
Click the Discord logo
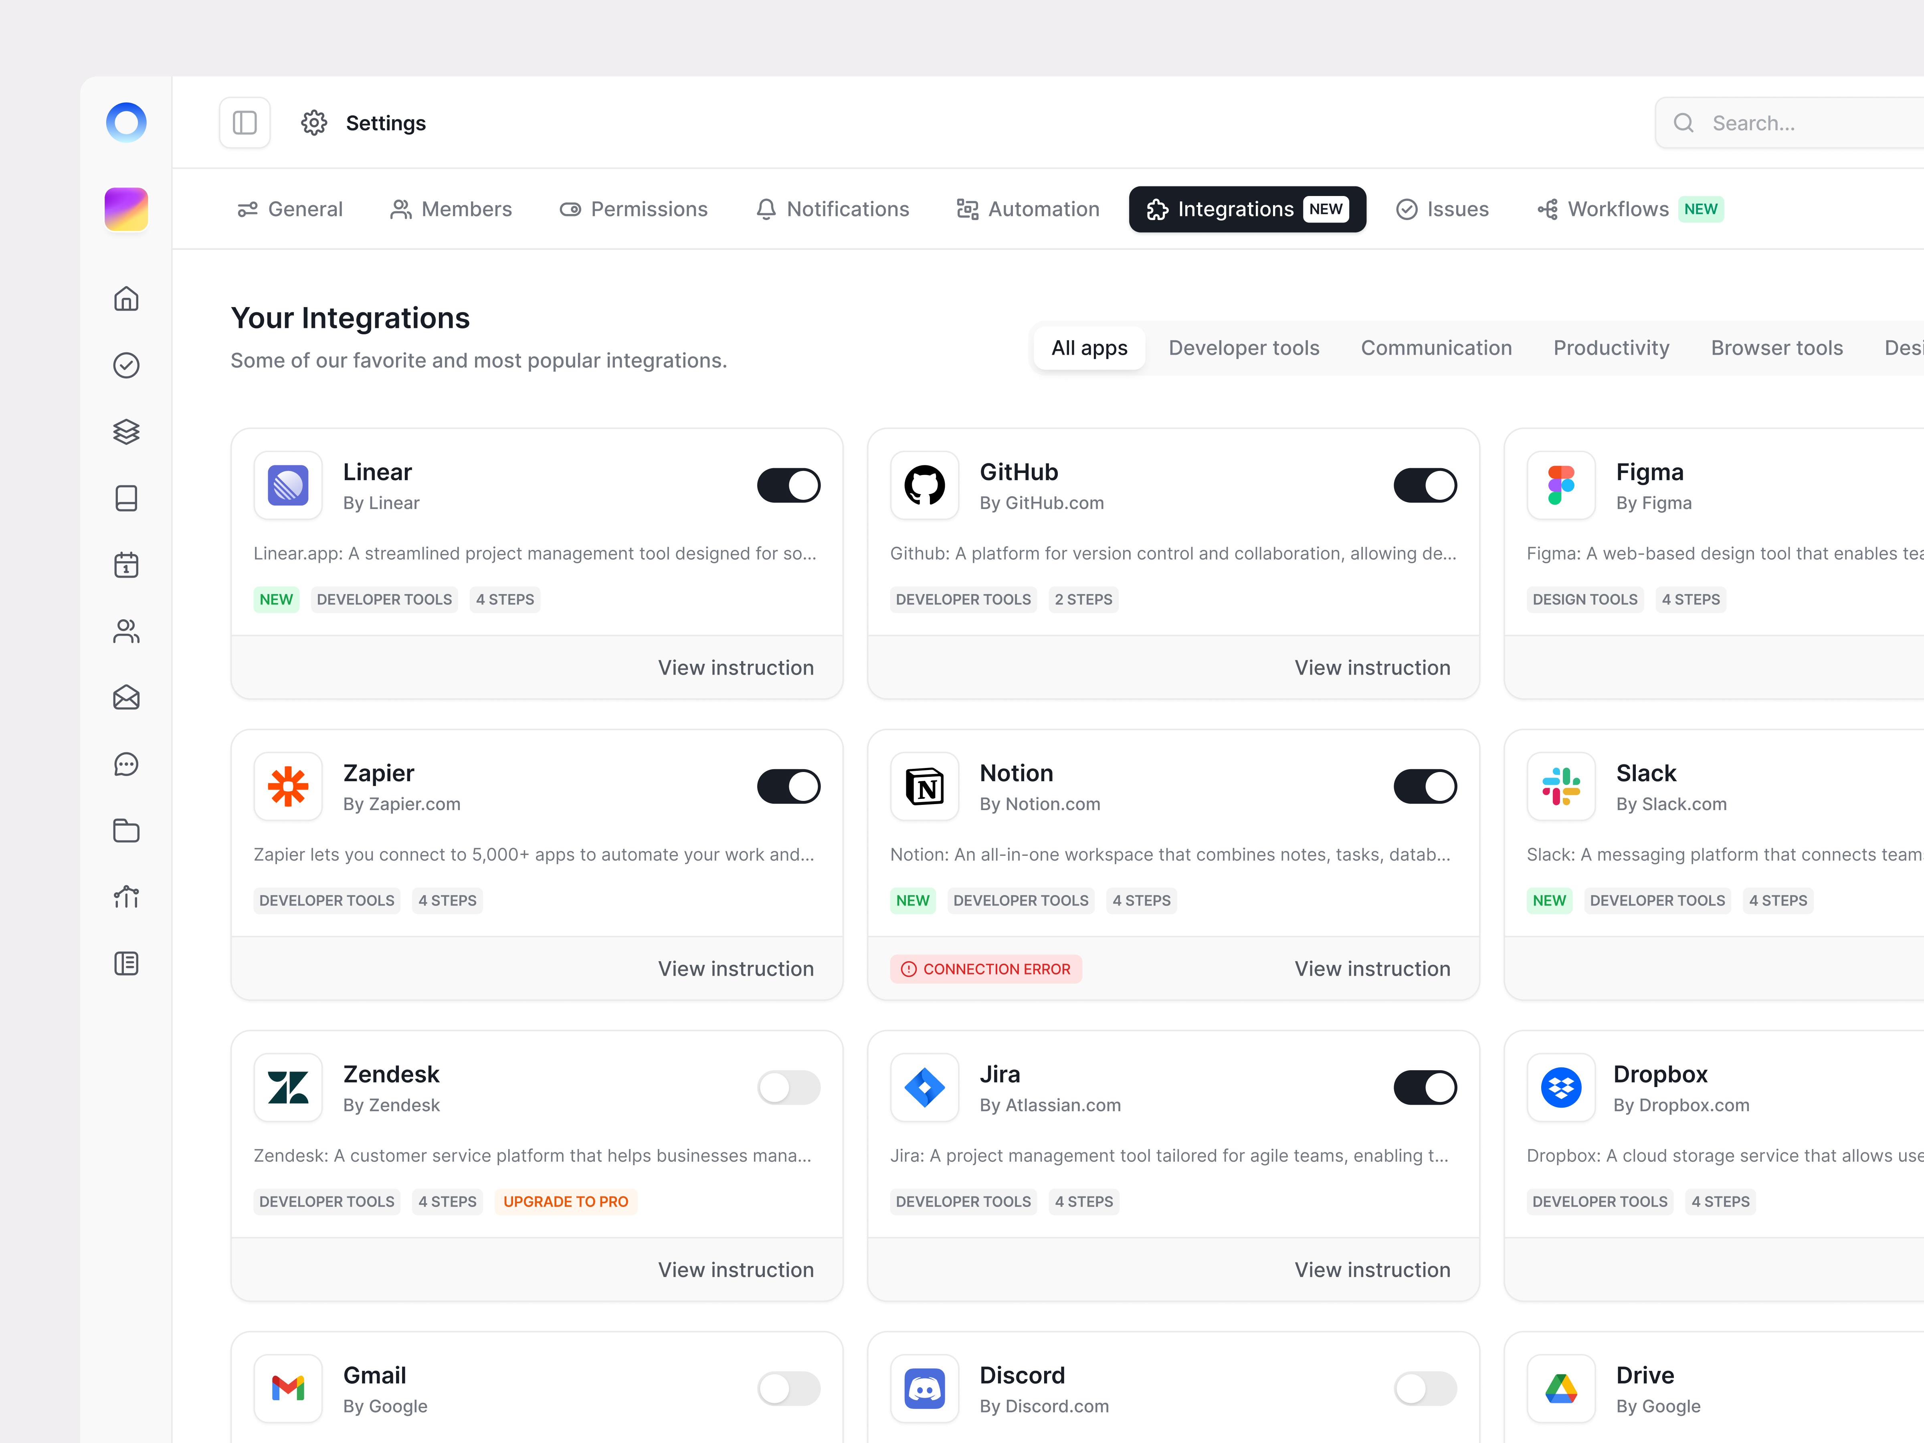pyautogui.click(x=925, y=1388)
